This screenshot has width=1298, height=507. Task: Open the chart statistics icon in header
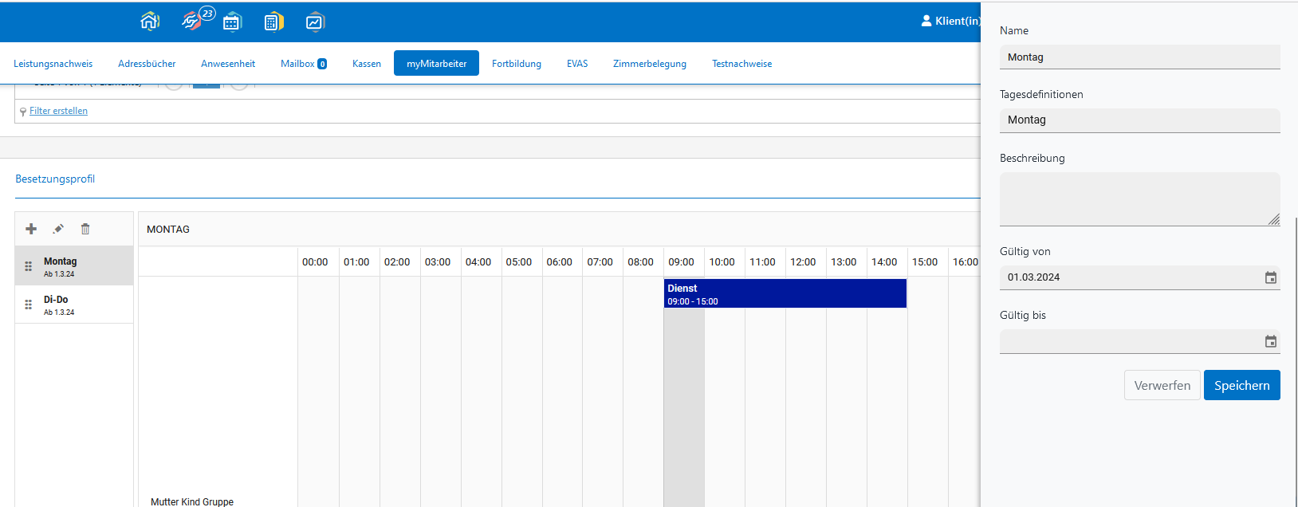pyautogui.click(x=315, y=22)
